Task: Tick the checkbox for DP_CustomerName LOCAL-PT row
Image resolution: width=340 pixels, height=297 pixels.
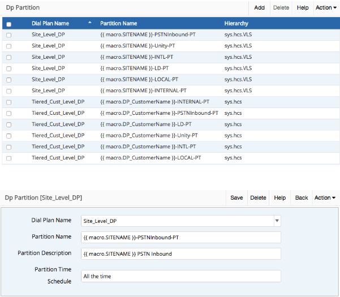Action: (8, 158)
